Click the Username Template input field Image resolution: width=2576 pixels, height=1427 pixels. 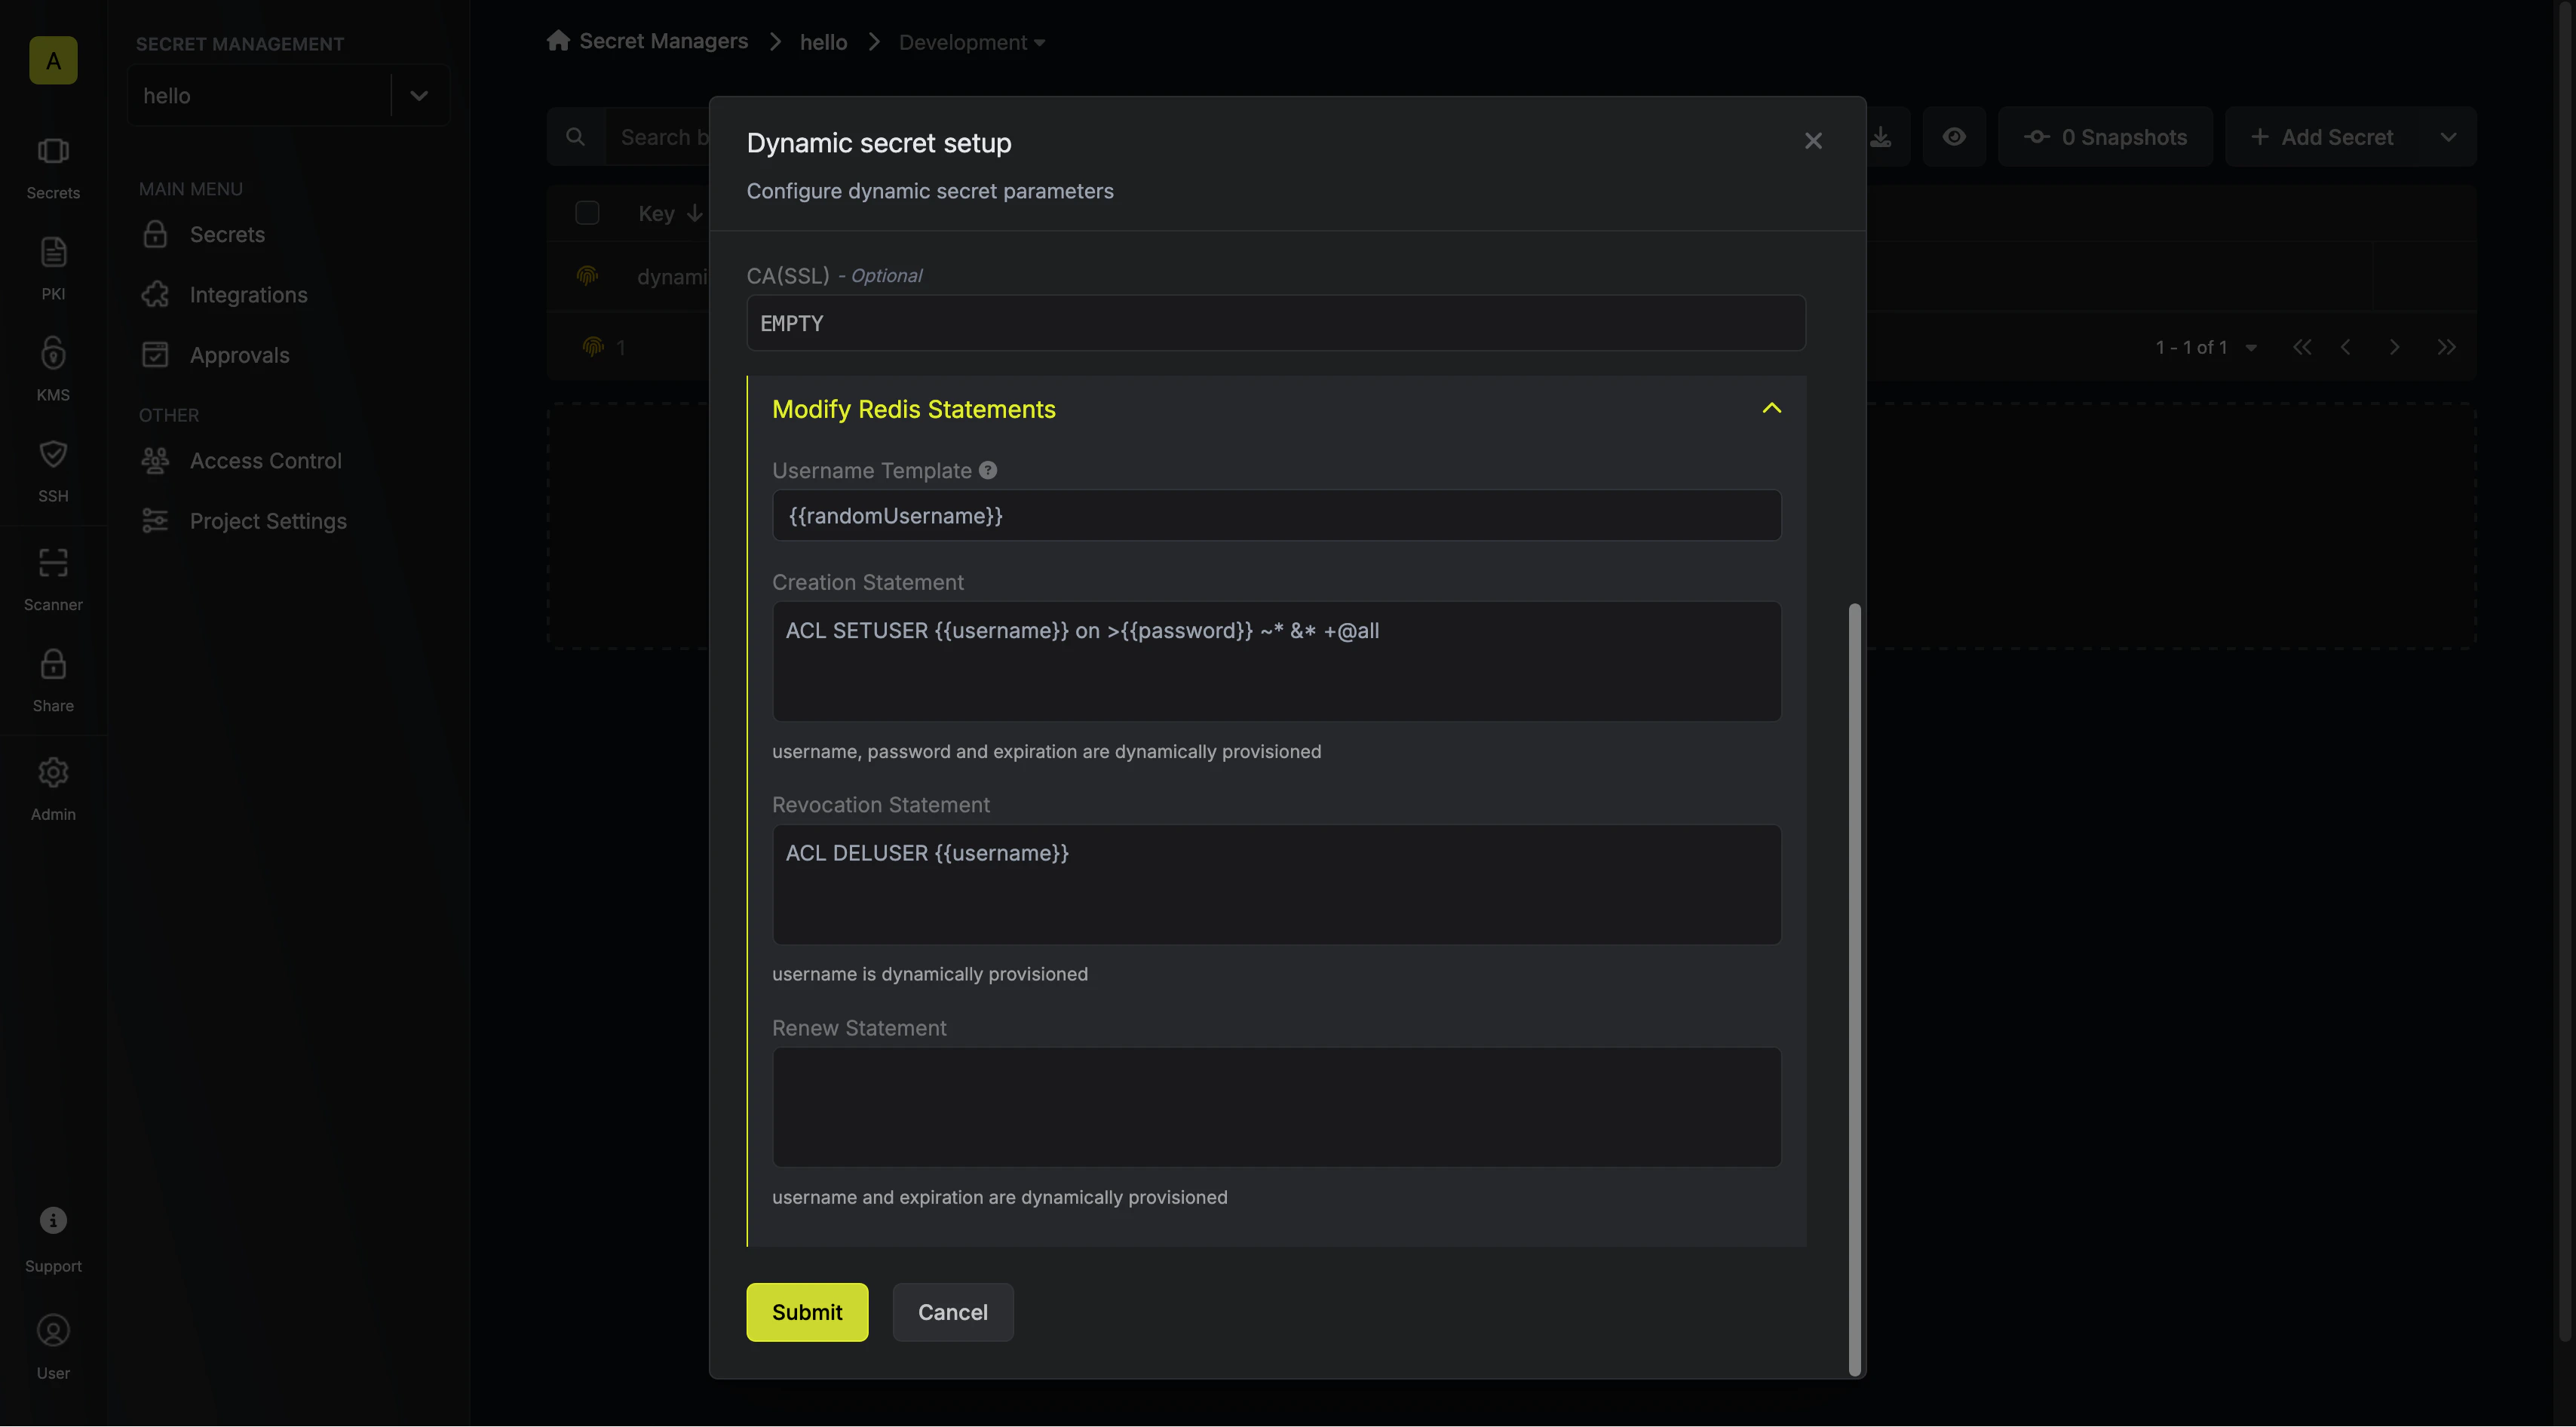tap(1276, 515)
